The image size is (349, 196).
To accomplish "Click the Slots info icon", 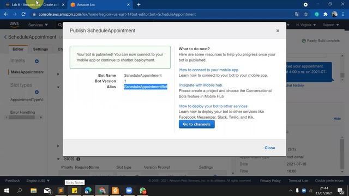I will [78, 159].
